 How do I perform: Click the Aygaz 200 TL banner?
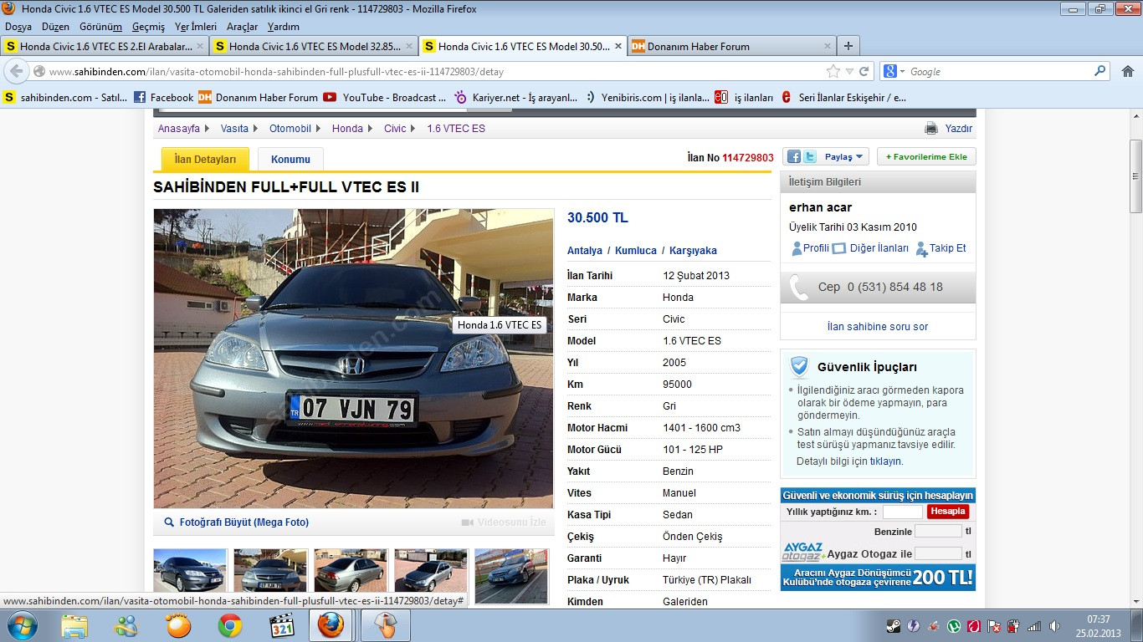point(878,578)
